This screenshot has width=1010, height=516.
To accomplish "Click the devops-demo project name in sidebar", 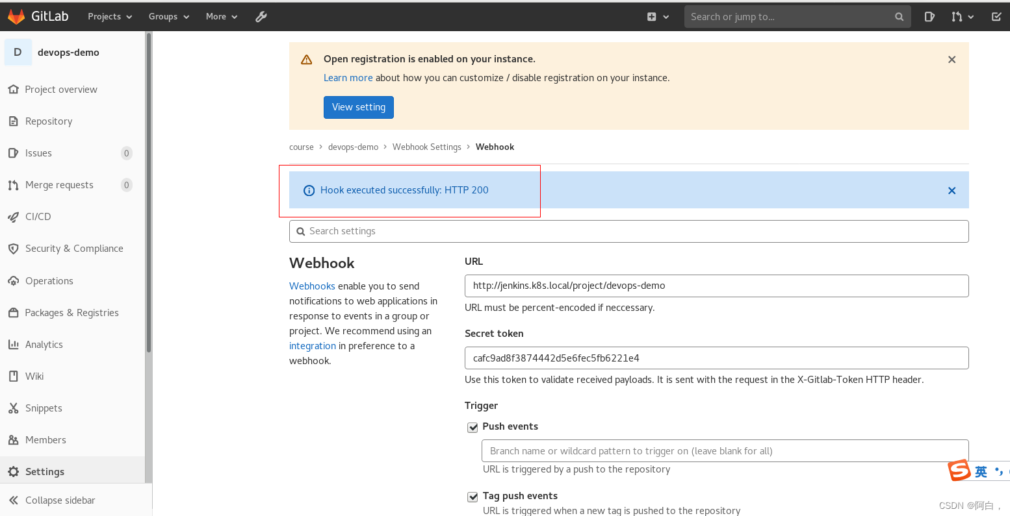I will pyautogui.click(x=68, y=53).
